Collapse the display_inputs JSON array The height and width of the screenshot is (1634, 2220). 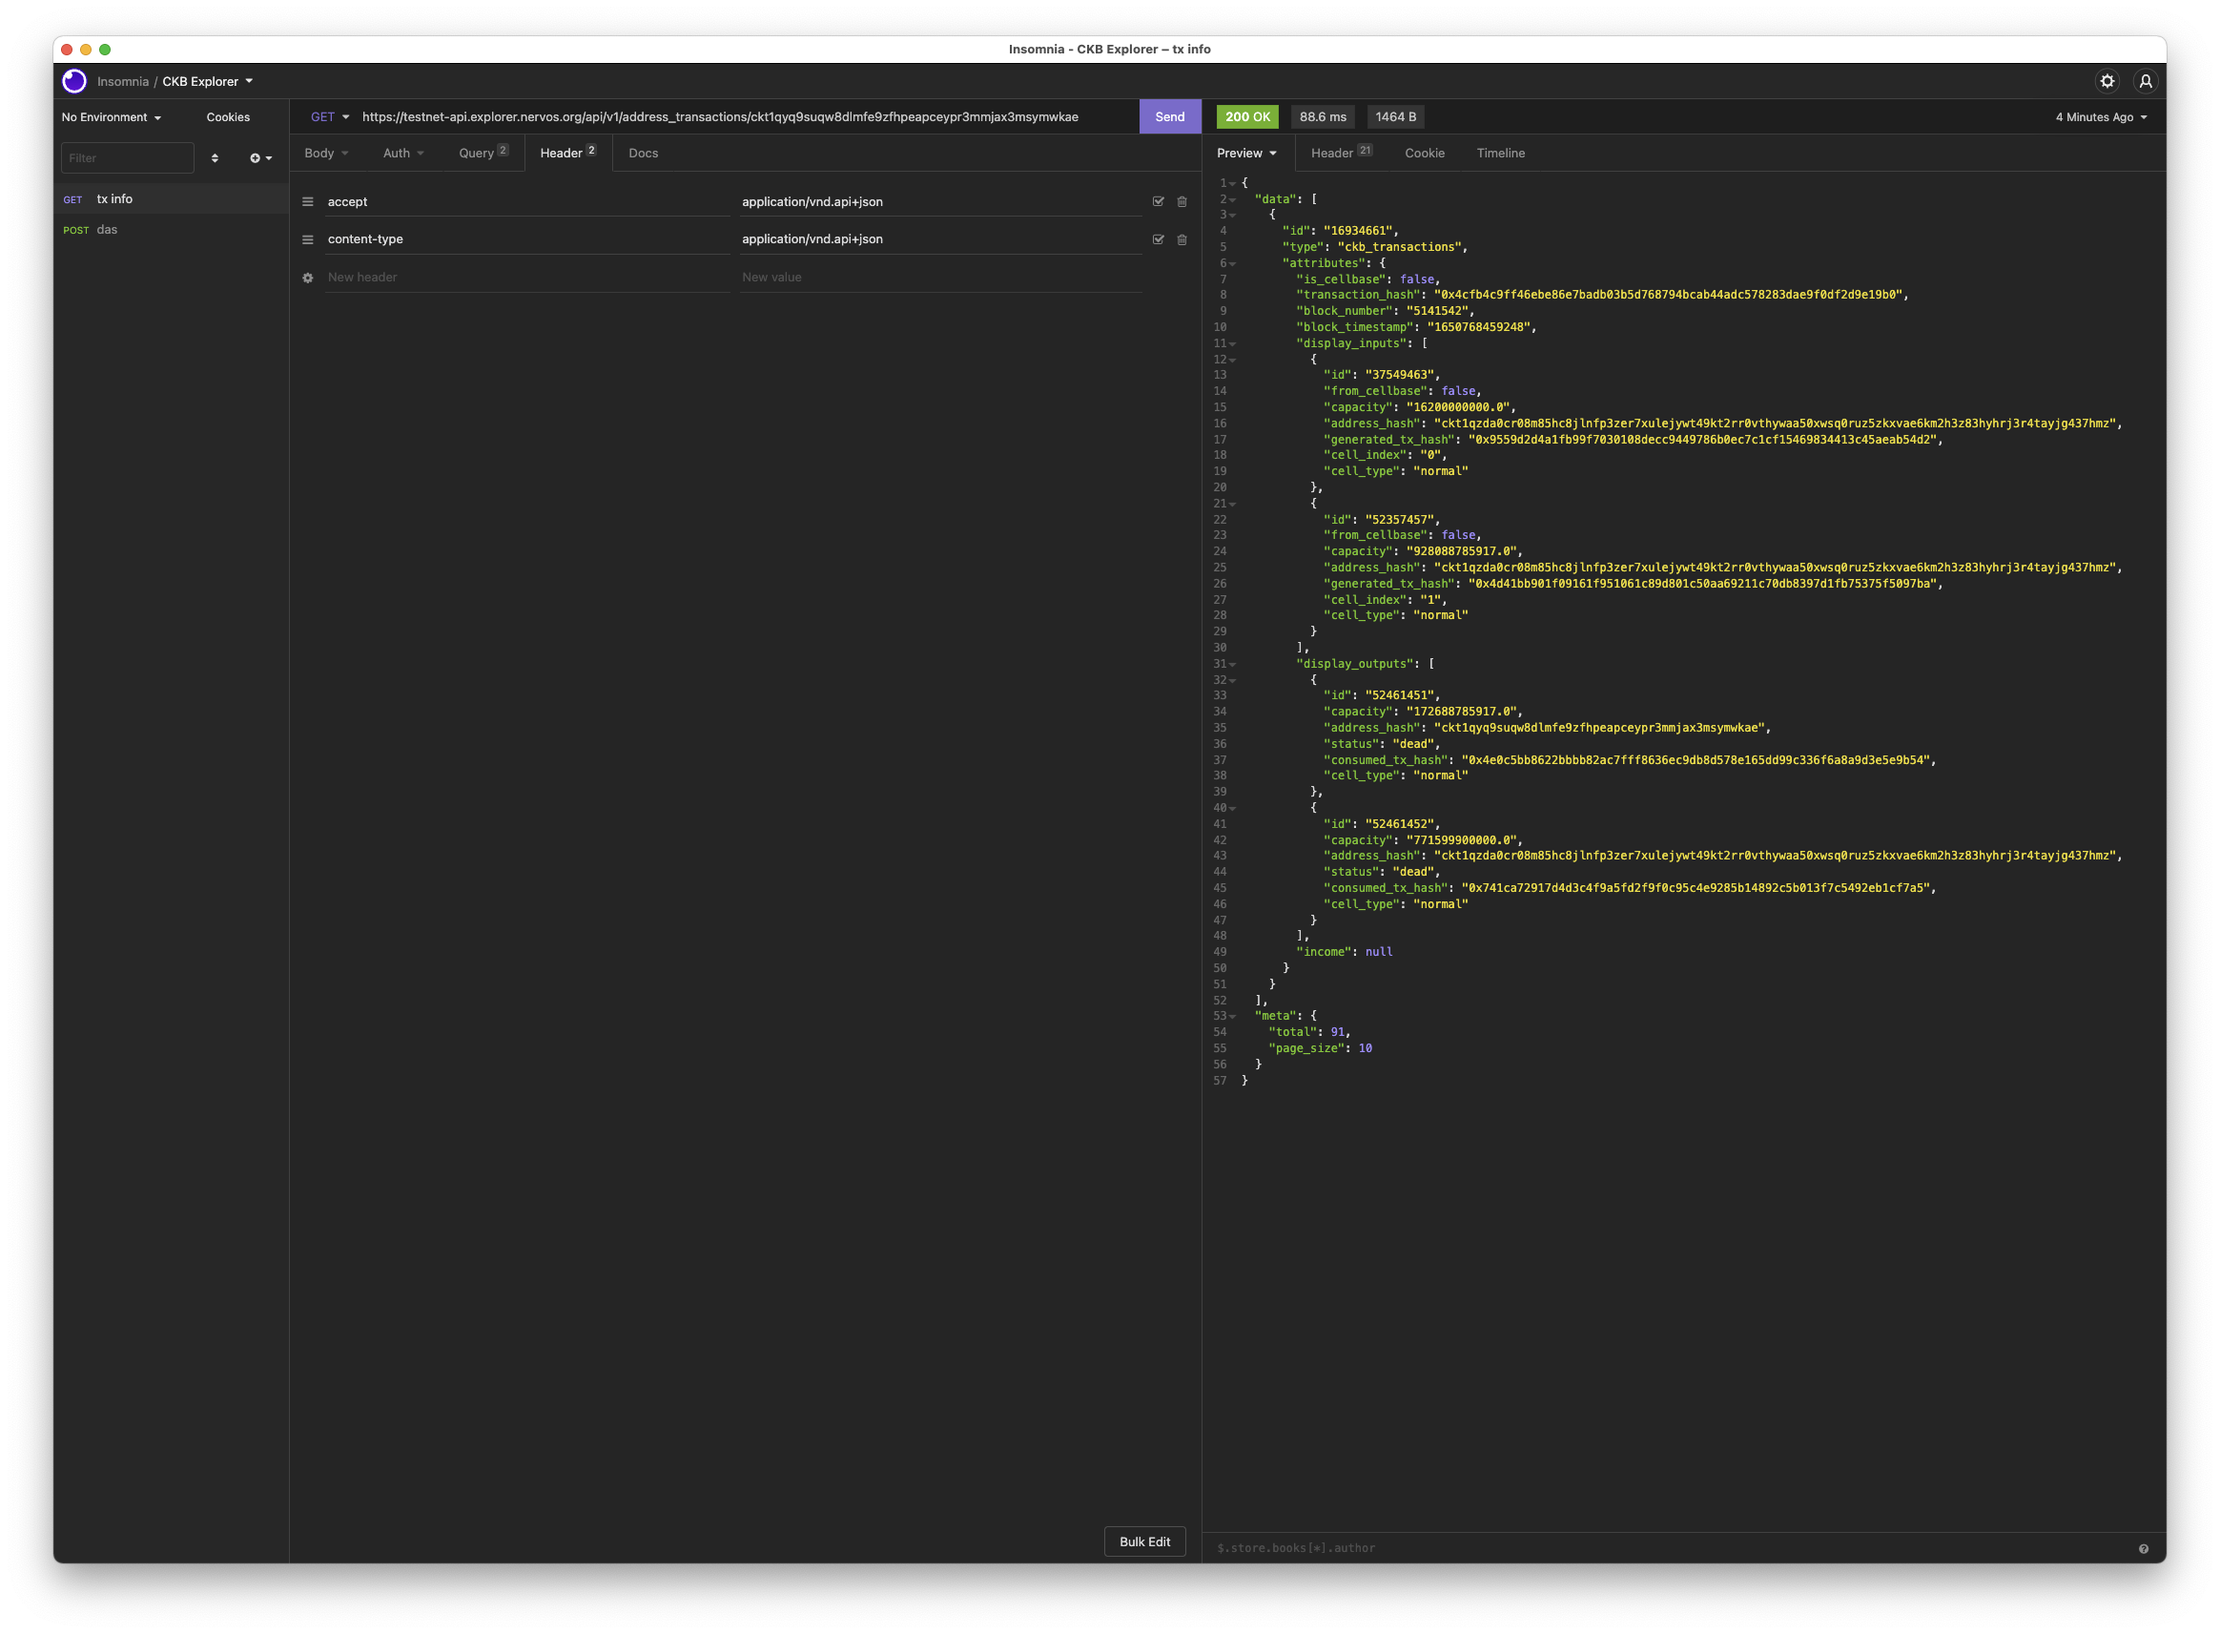(1232, 344)
